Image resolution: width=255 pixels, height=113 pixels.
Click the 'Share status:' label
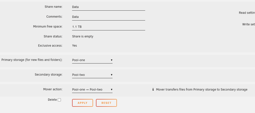[x=53, y=36]
